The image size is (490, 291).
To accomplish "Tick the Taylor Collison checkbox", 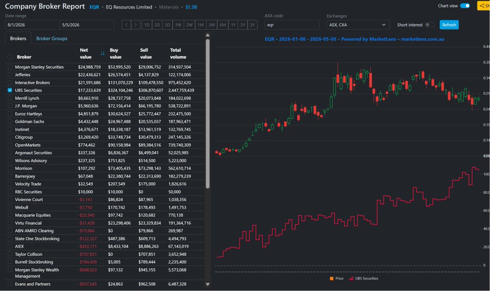I will 10,254.
